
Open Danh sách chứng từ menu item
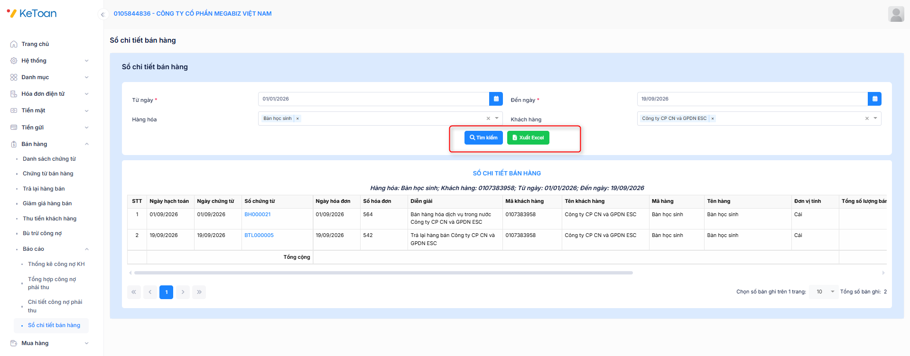[49, 159]
